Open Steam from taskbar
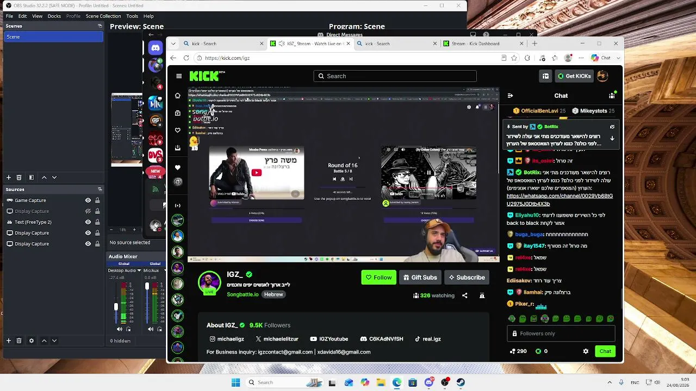Image resolution: width=696 pixels, height=391 pixels. point(461,382)
